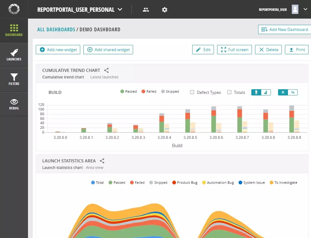
Task: Expand the user account dropdown chevron
Action: coord(305,9)
